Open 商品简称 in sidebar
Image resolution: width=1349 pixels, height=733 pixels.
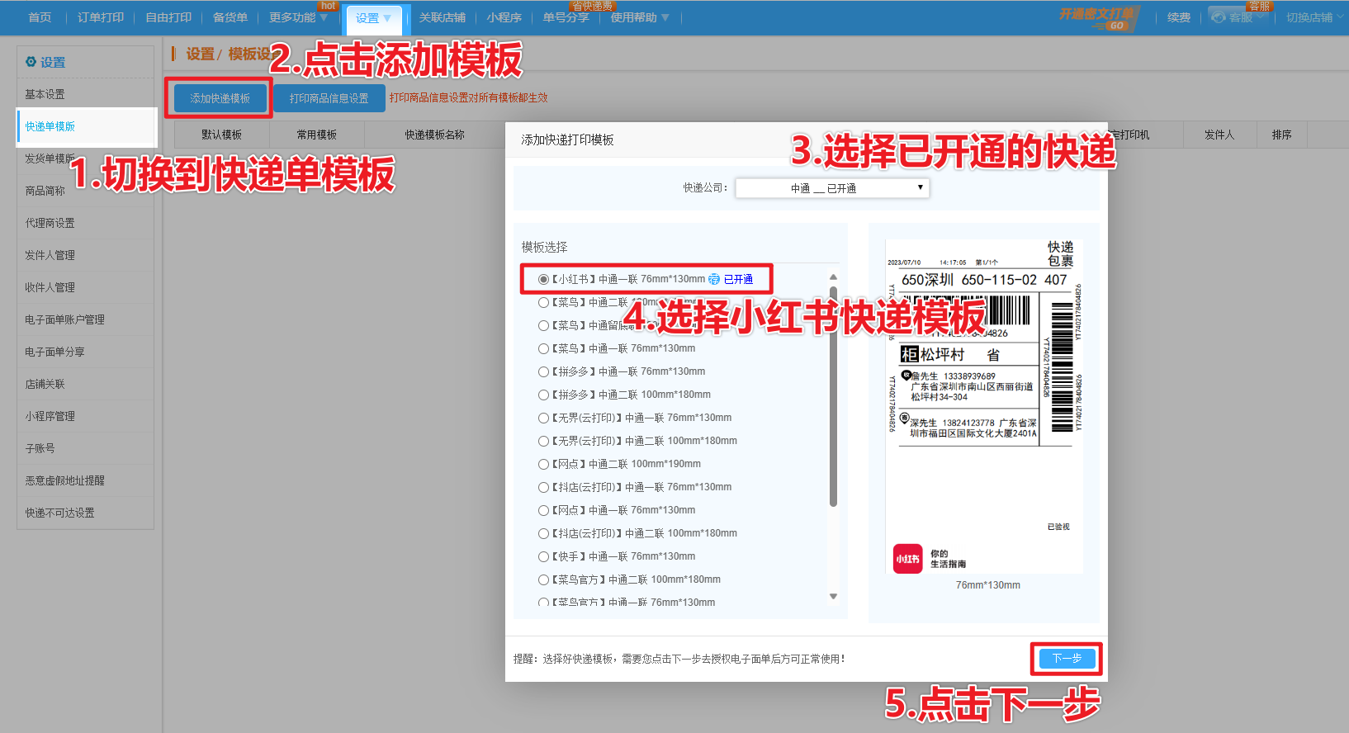pos(85,191)
